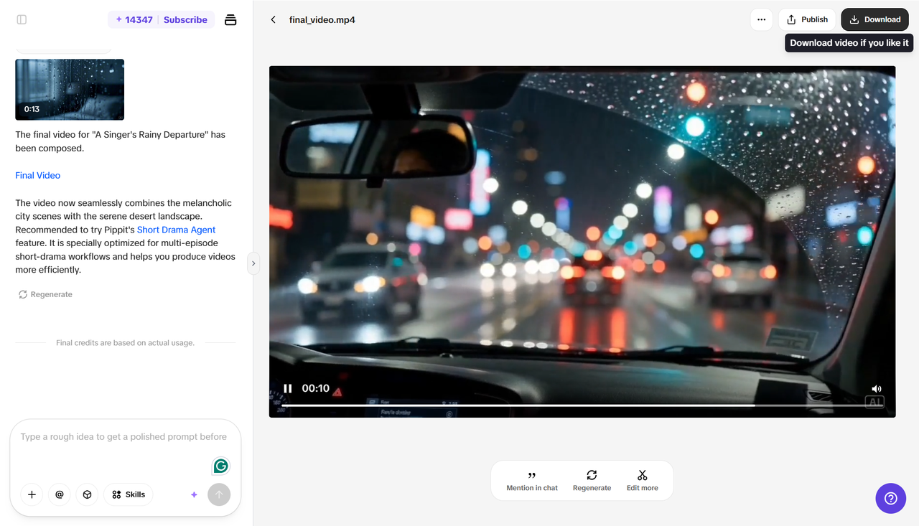Collapse the chat panel with side chevron
Image resolution: width=919 pixels, height=526 pixels.
(x=253, y=263)
